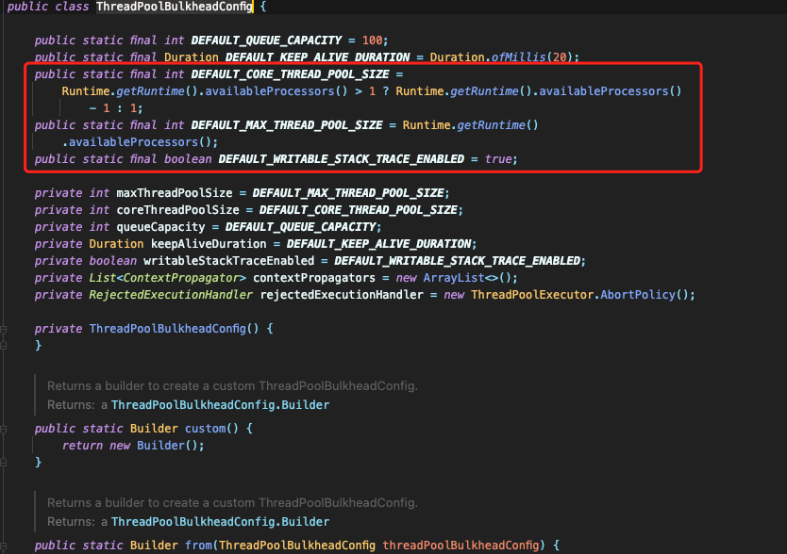The image size is (787, 554).
Task: Click the DEFAULT_CORE_THREAD_POOL_SIZE constant declaration
Action: [x=290, y=74]
